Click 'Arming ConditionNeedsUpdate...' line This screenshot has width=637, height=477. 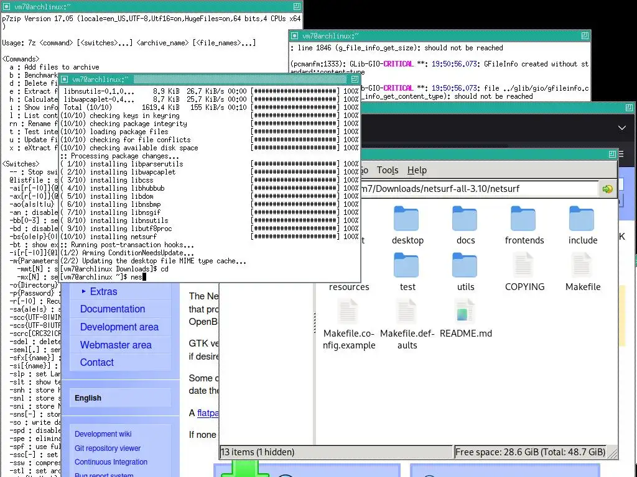point(127,253)
